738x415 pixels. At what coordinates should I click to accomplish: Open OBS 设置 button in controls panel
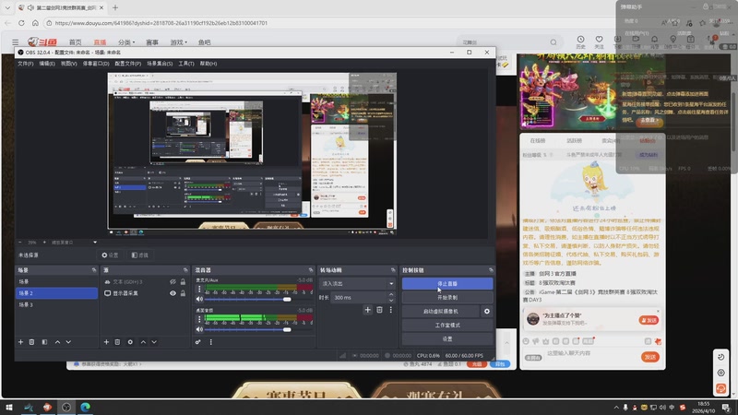tap(447, 338)
